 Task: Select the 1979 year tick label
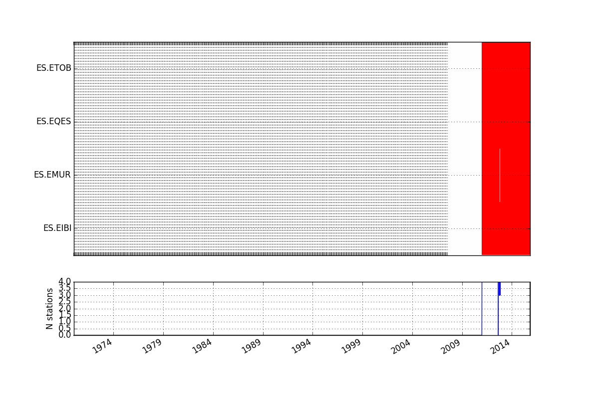153,346
